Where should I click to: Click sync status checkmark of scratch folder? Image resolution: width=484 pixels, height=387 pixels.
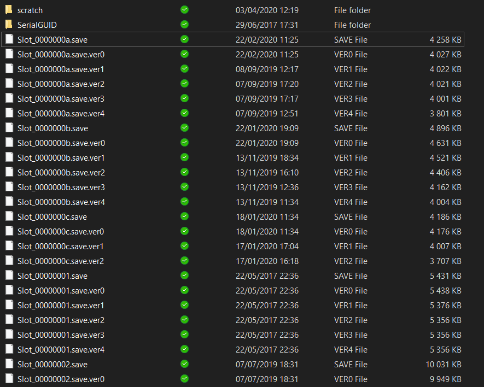click(185, 10)
